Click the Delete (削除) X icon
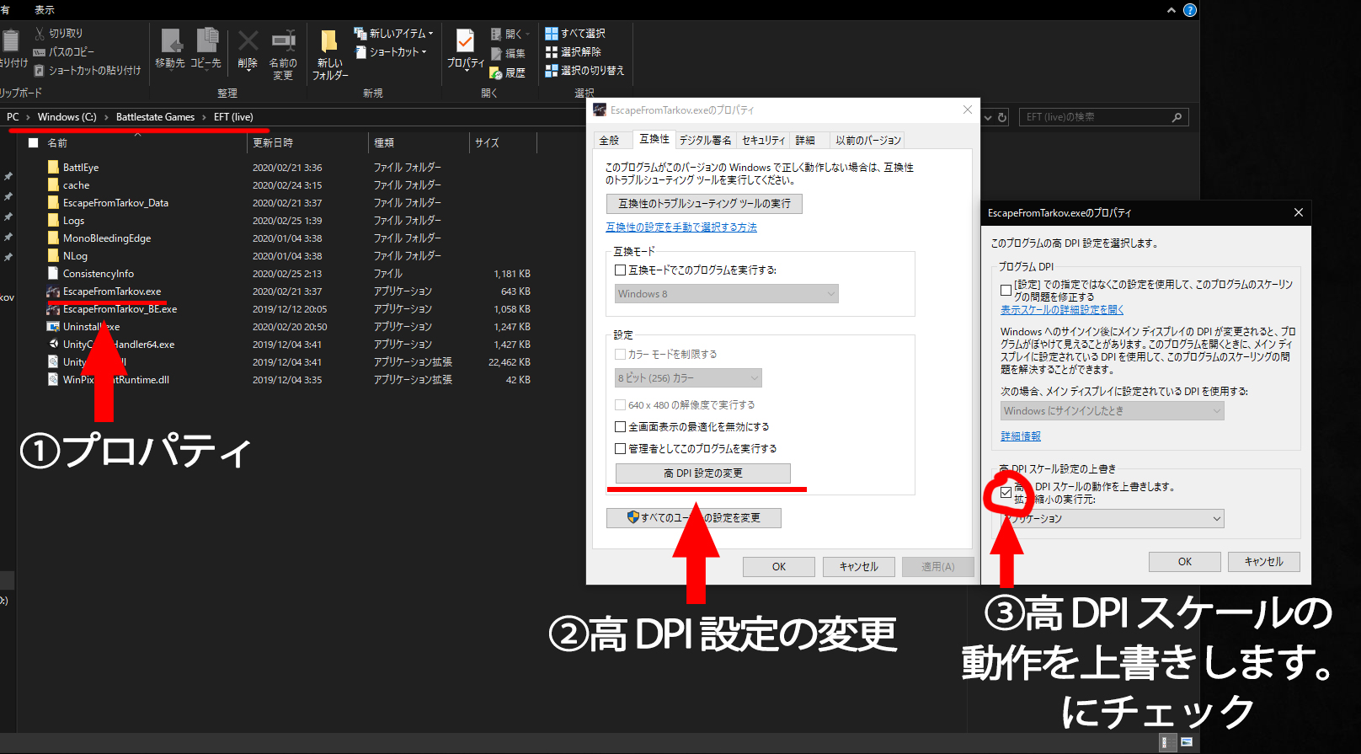The height and width of the screenshot is (754, 1361). (248, 40)
